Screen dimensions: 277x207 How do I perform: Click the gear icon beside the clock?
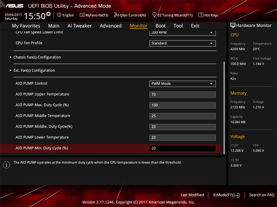coord(48,14)
